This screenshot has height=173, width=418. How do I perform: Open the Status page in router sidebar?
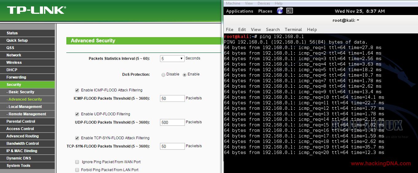(x=27, y=33)
